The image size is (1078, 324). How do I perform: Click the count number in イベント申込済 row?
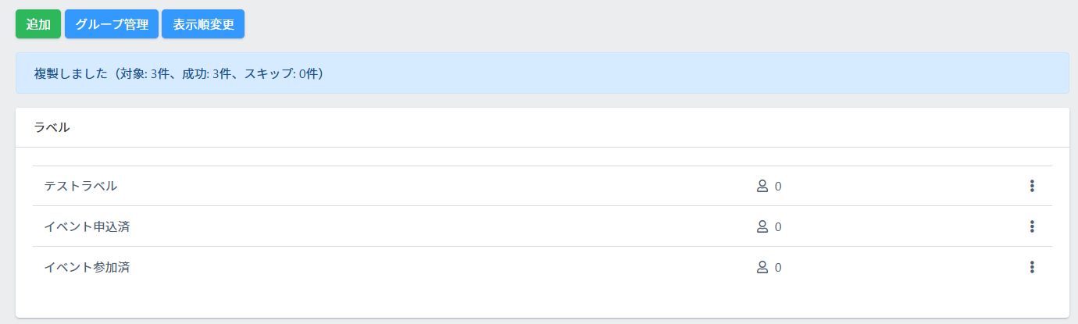tap(778, 227)
